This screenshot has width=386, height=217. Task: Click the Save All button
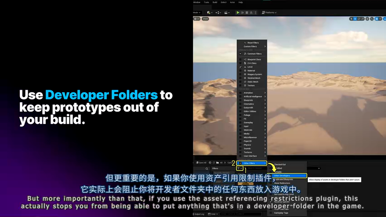click(x=201, y=163)
